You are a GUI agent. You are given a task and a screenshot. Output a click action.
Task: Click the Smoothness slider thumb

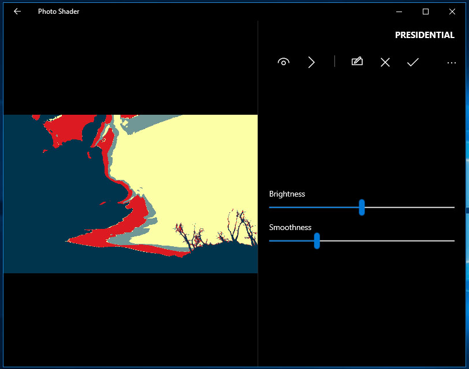click(317, 240)
